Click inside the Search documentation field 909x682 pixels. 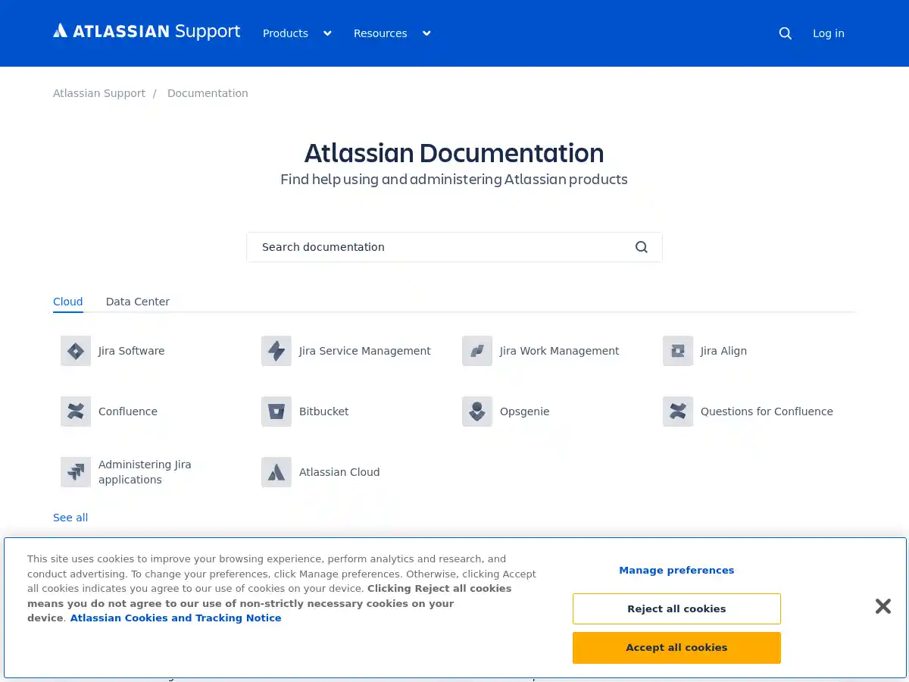pos(439,247)
